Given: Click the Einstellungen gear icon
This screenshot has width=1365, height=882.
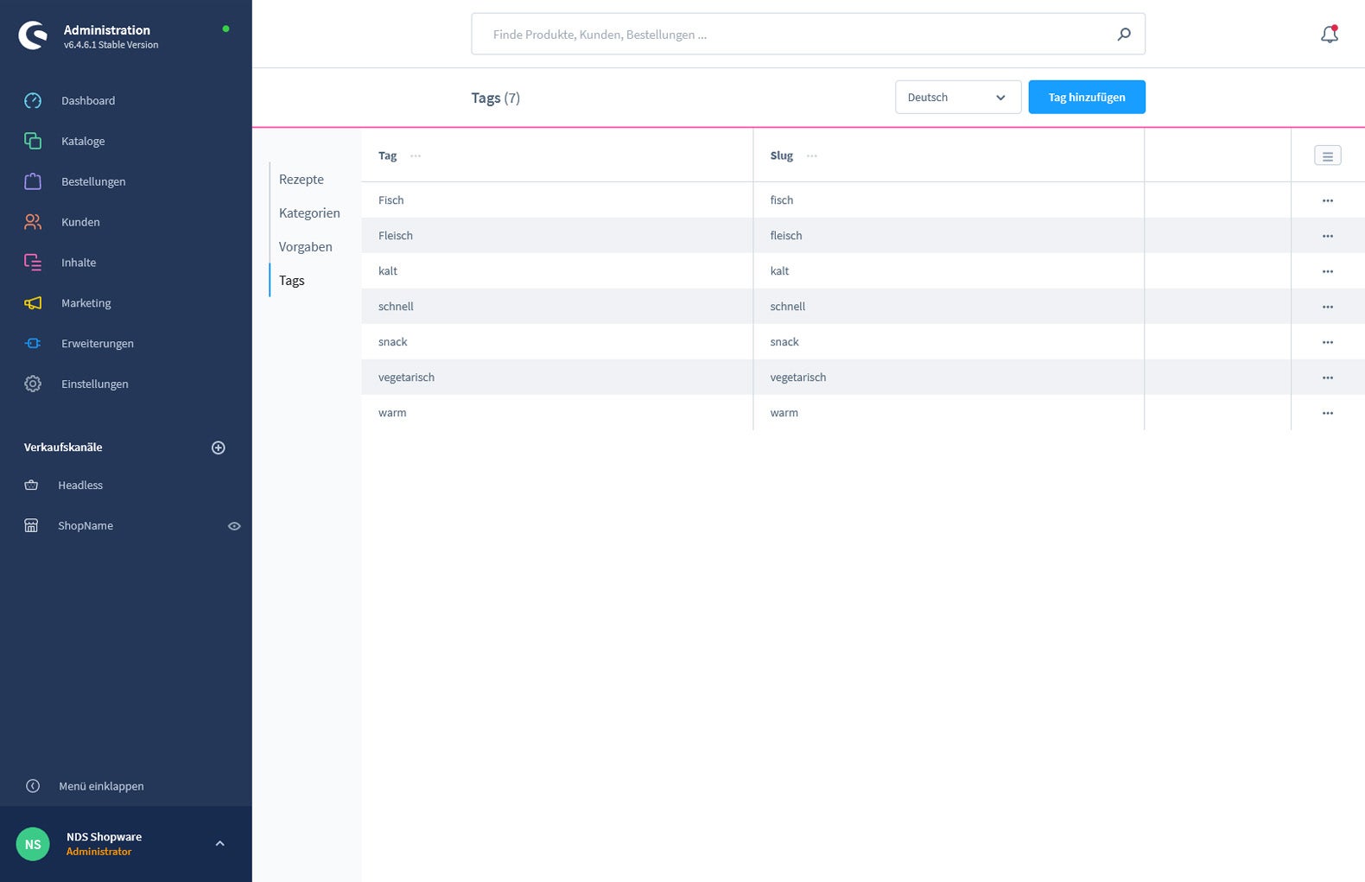Looking at the screenshot, I should [33, 384].
